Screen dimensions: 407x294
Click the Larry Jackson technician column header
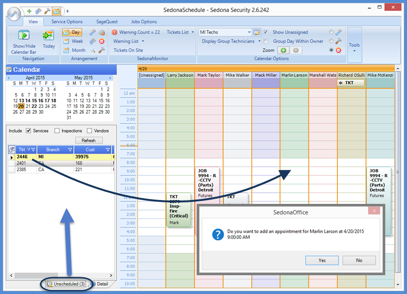click(180, 75)
